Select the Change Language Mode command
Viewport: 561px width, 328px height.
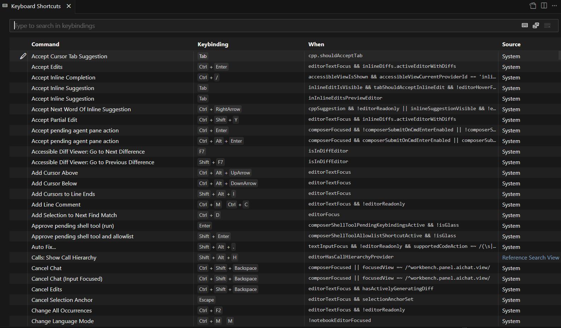(63, 321)
